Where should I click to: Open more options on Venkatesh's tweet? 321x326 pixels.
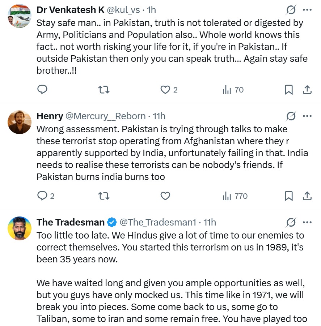point(307,10)
